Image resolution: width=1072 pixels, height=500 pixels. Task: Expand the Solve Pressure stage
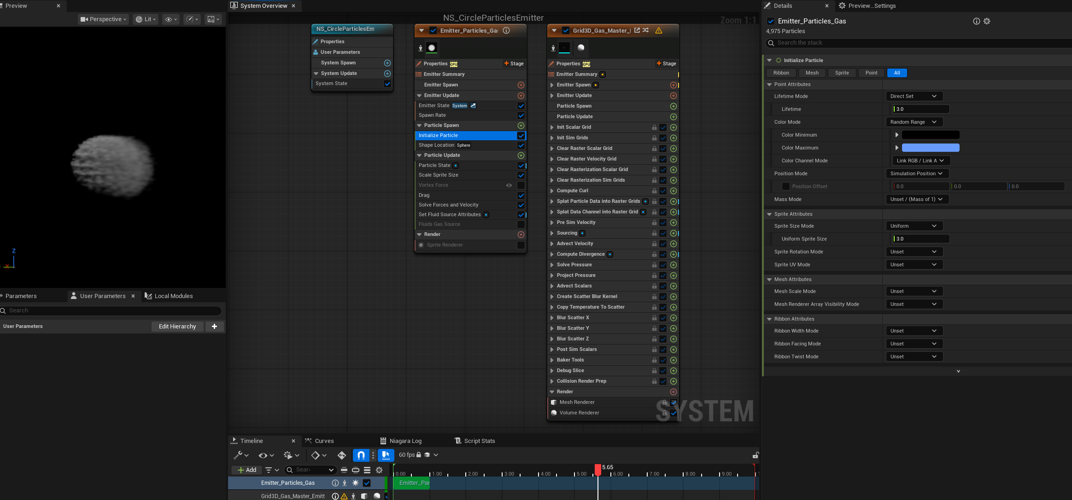point(552,265)
